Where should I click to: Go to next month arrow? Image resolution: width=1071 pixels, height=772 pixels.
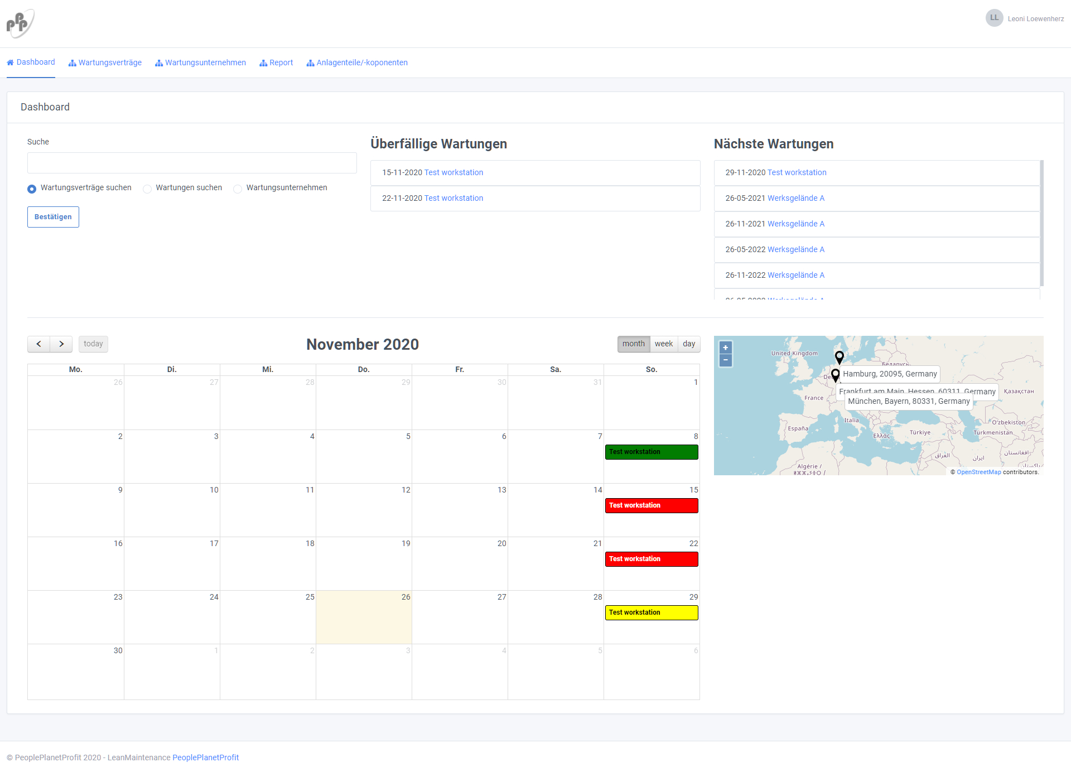click(61, 344)
